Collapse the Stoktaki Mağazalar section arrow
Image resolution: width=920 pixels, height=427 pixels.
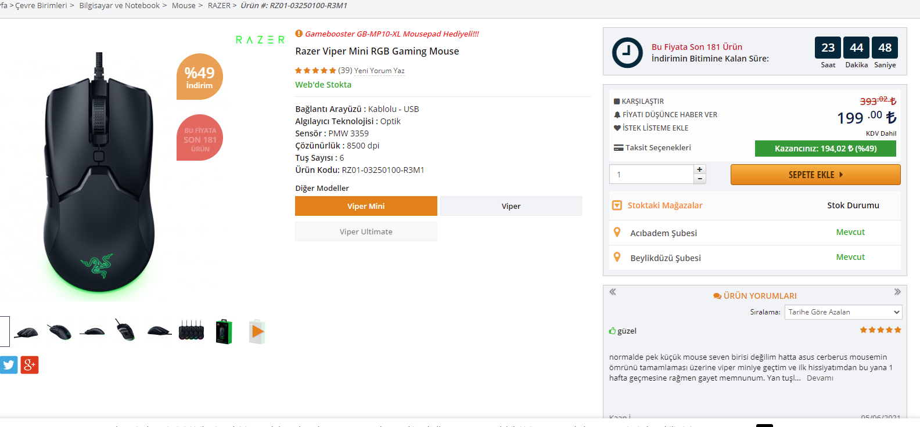[617, 205]
